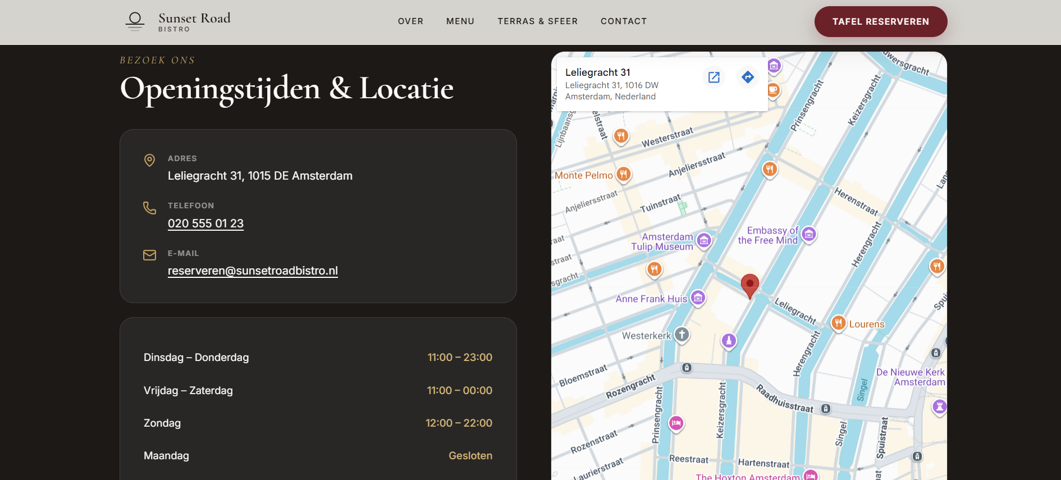Viewport: 1061px width, 480px height.
Task: Click the Lourens restaurant marker
Action: point(838,323)
